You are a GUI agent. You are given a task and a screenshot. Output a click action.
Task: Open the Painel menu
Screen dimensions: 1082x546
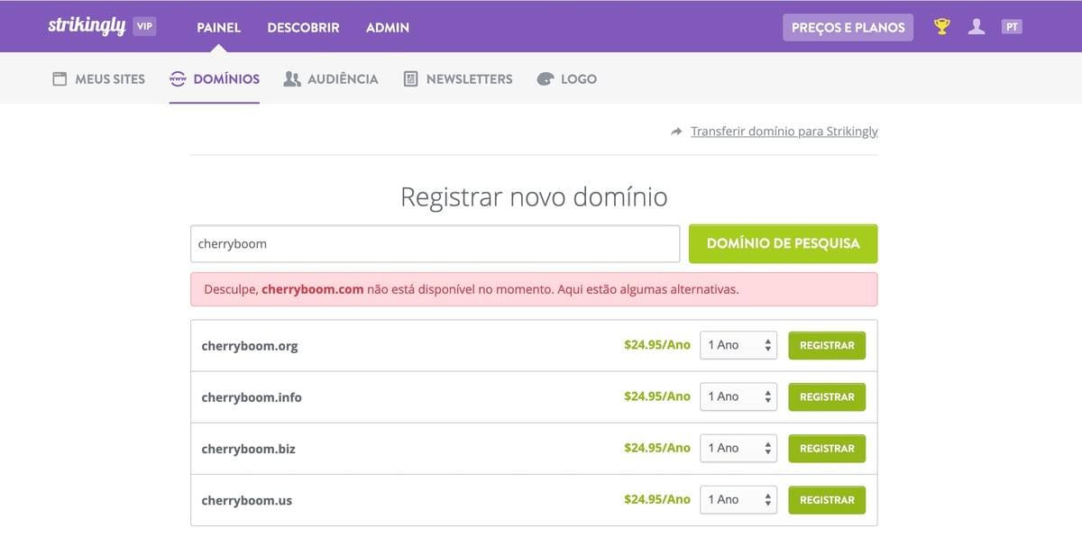(x=219, y=27)
